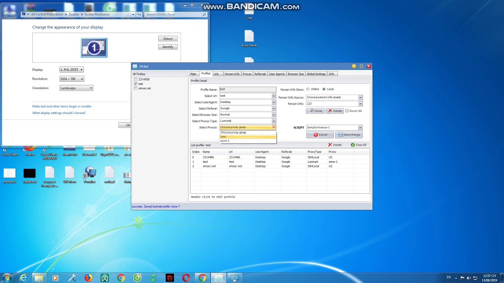
Task: Click the Cancel button in Profile Detail
Action: pos(320,135)
